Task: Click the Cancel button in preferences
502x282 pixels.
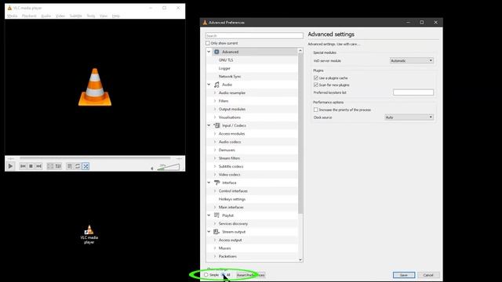Action: click(428, 275)
